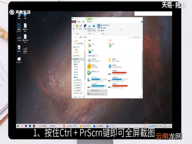
Task: Select local disk (E:) drive tile
Action: (x=97, y=86)
